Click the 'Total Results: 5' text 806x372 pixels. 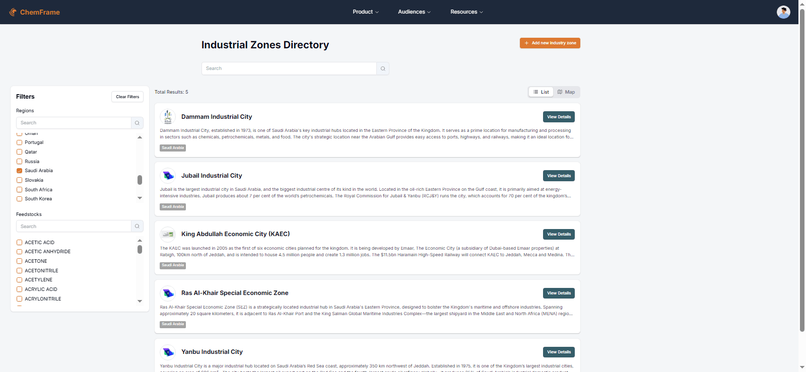[171, 92]
